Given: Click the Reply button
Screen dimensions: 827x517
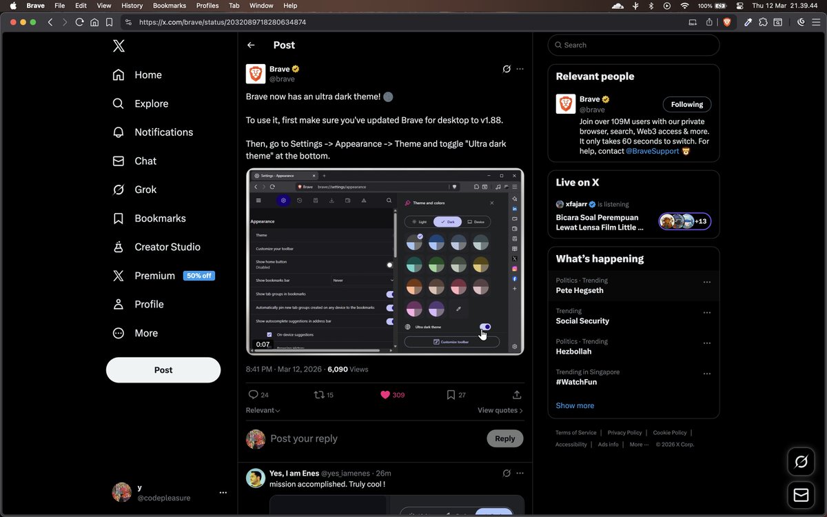Looking at the screenshot, I should [x=505, y=438].
